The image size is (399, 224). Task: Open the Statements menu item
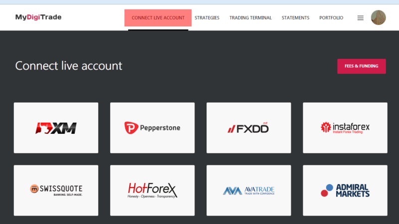coord(295,18)
